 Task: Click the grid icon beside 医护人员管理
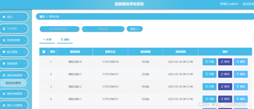[x=4, y=105]
